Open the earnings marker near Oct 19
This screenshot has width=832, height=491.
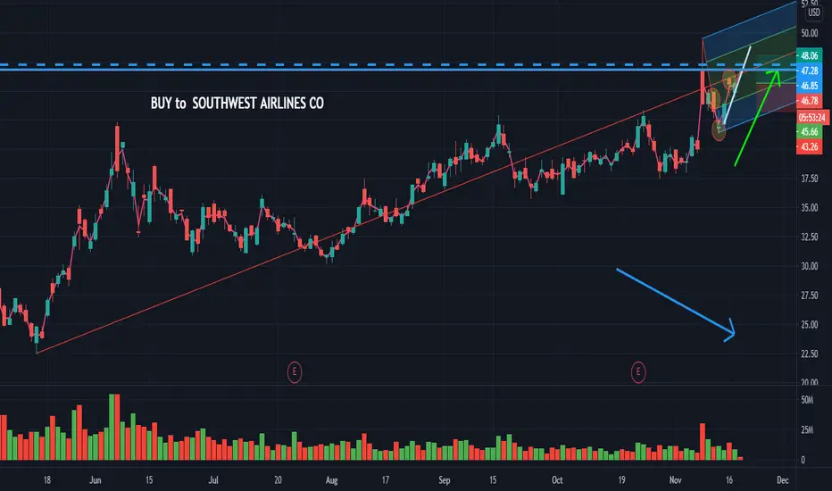(638, 372)
